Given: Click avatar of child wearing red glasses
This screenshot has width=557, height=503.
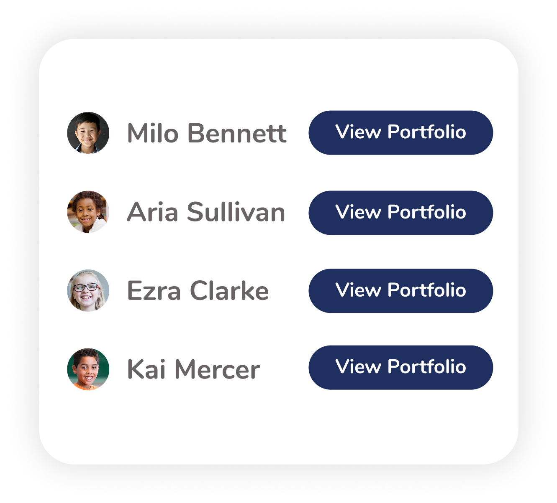Looking at the screenshot, I should pos(88,290).
